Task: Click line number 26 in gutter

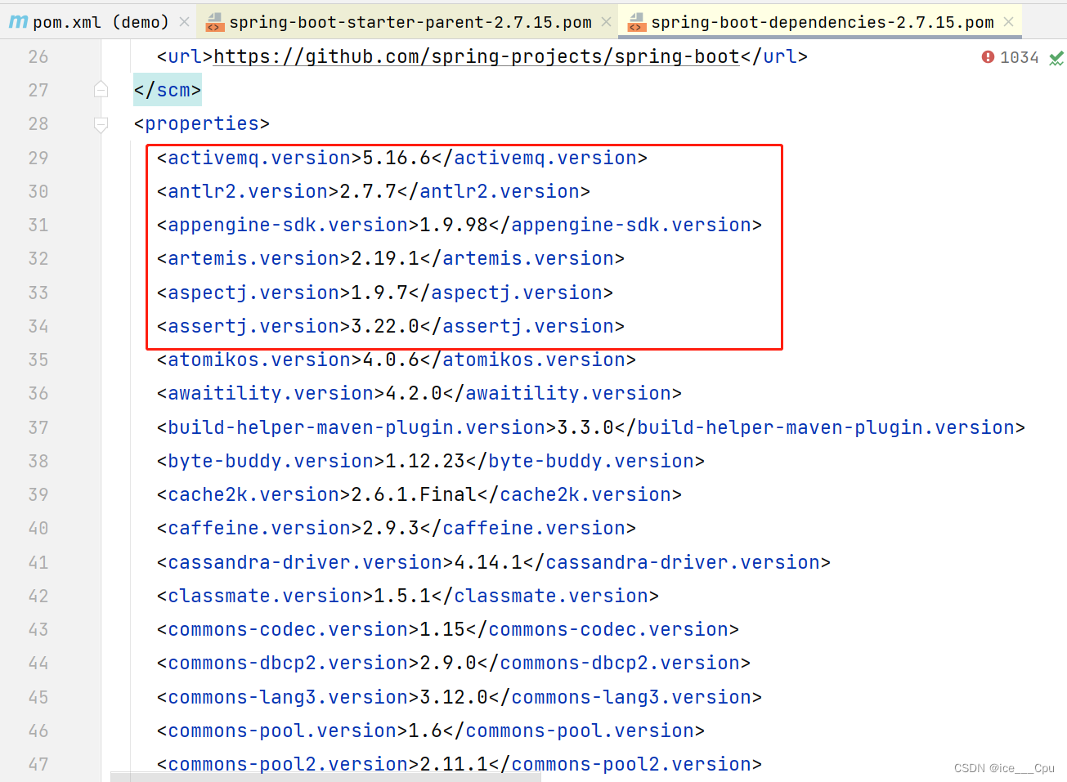Action: 38,56
